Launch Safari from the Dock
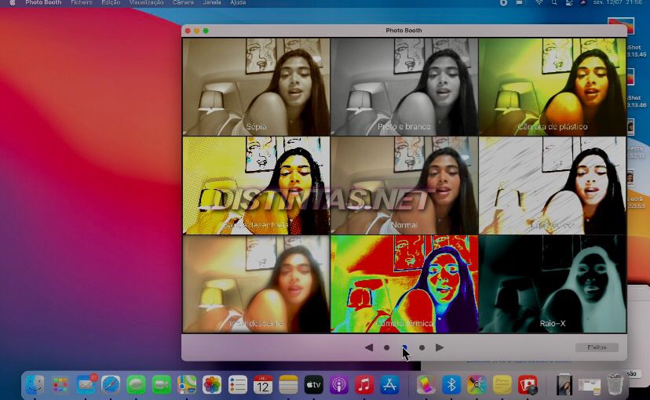 tap(111, 384)
